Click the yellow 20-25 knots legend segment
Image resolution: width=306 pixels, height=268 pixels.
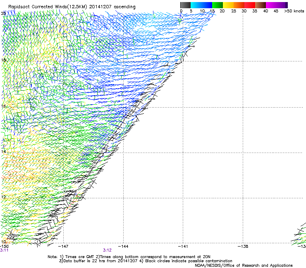(x=228, y=5)
